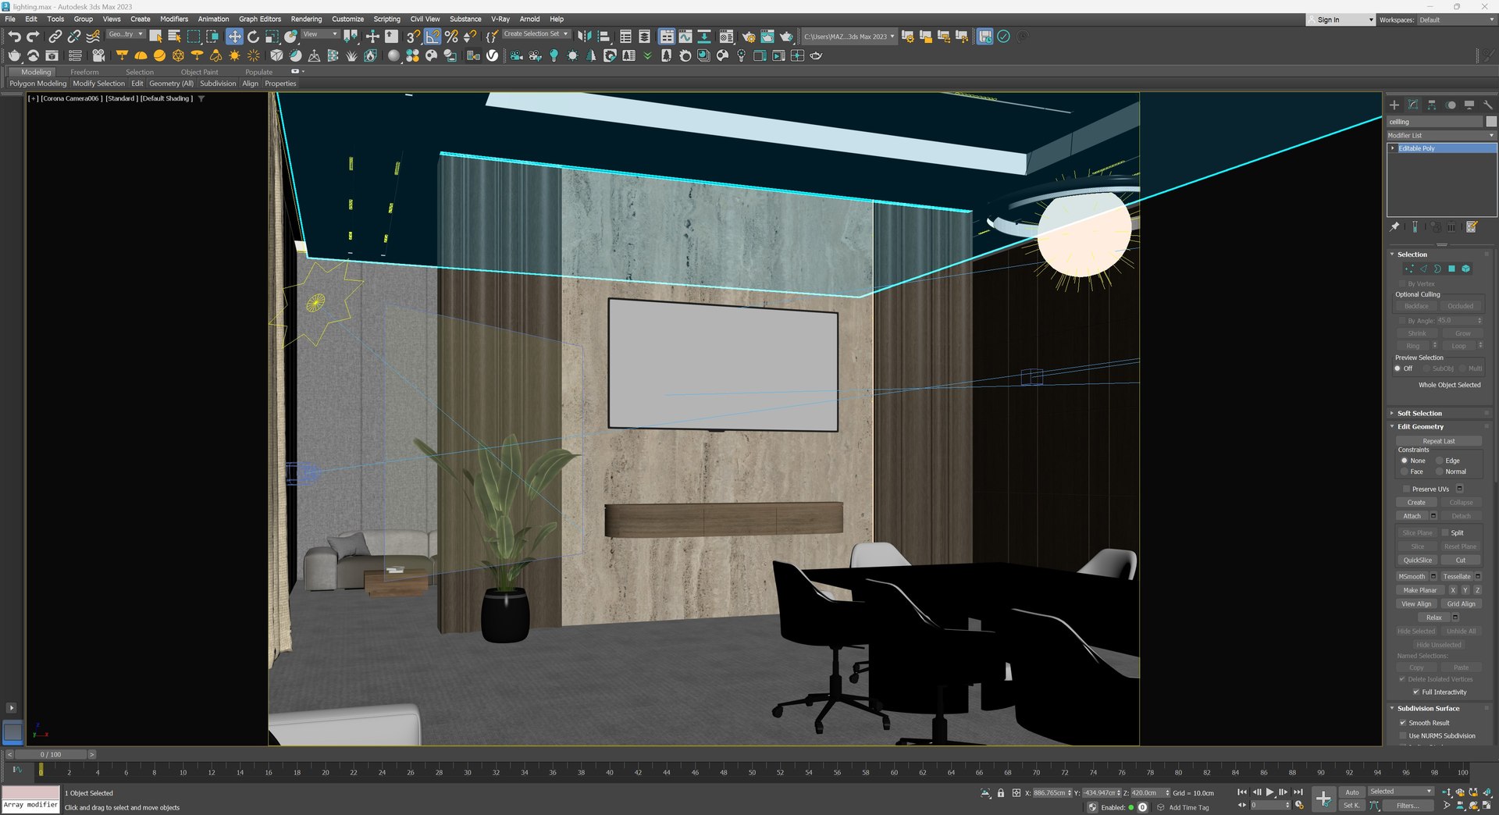Activate the Select Object tool

(x=155, y=37)
